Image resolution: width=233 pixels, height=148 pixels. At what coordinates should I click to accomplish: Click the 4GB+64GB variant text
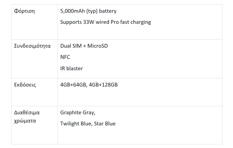click(73, 85)
